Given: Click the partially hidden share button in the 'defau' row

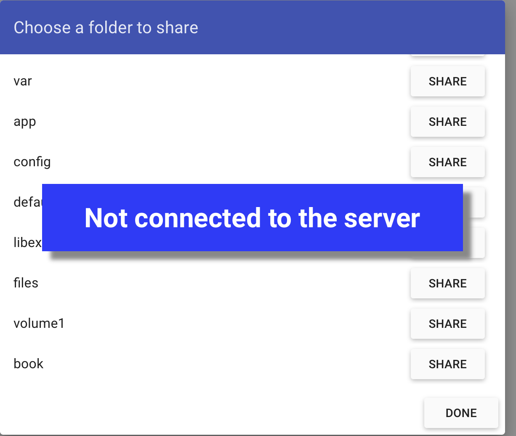Looking at the screenshot, I should [474, 202].
